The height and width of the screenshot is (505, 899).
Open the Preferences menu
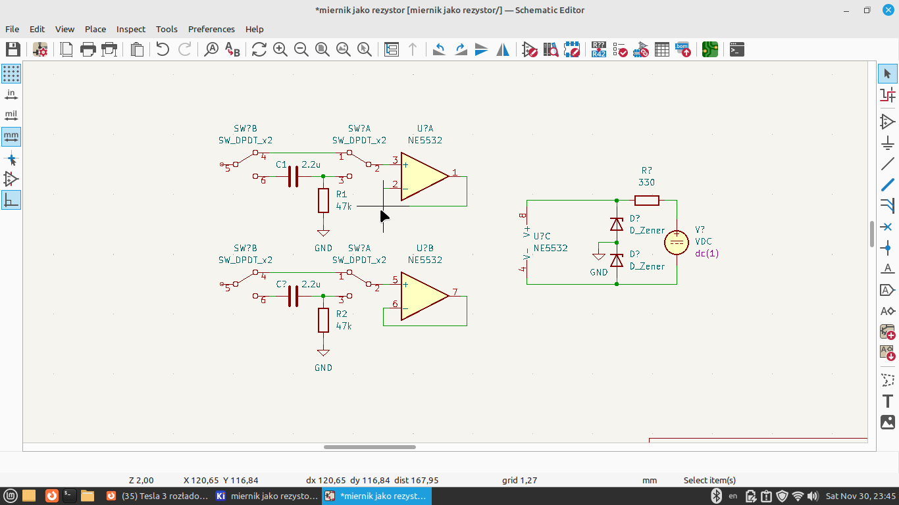[x=211, y=29]
